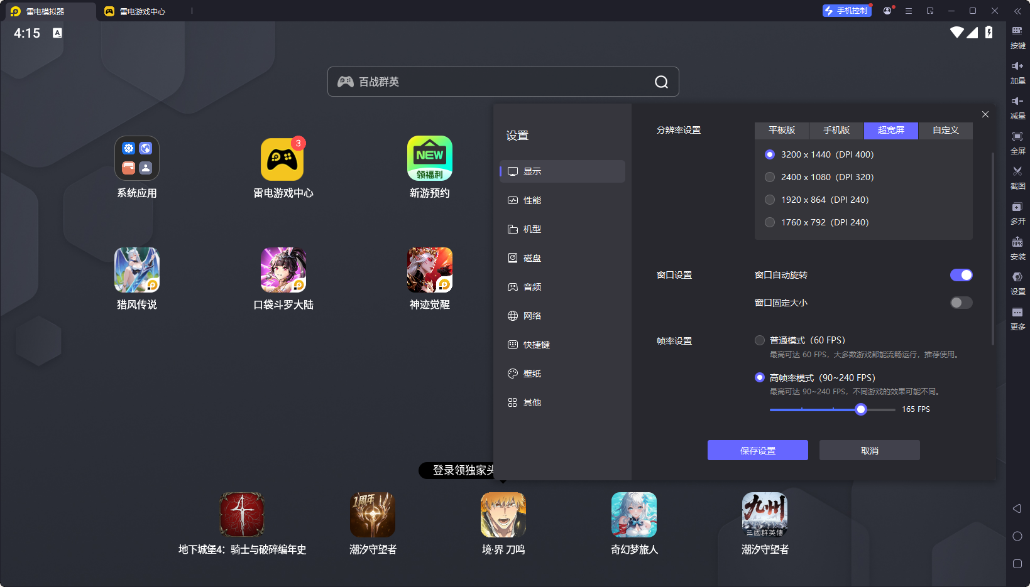Click the magnifier search icon
The image size is (1030, 587).
[661, 82]
